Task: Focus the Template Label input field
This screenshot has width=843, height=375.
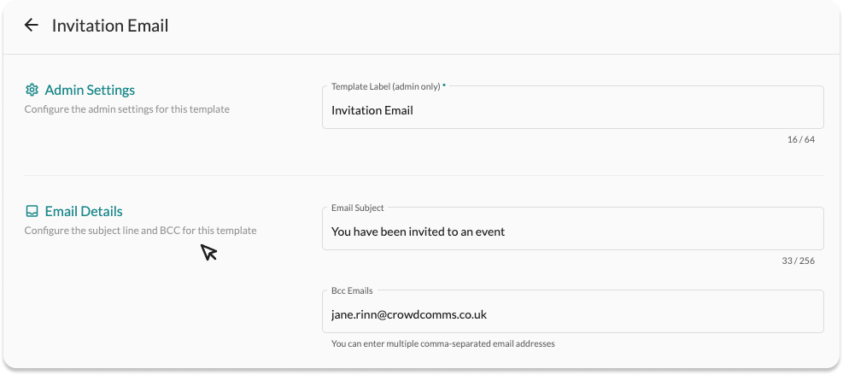Action: tap(572, 109)
